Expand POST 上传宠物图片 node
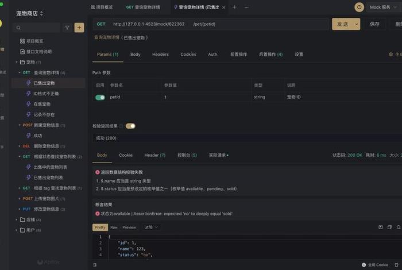The image size is (402, 270). pos(20,199)
